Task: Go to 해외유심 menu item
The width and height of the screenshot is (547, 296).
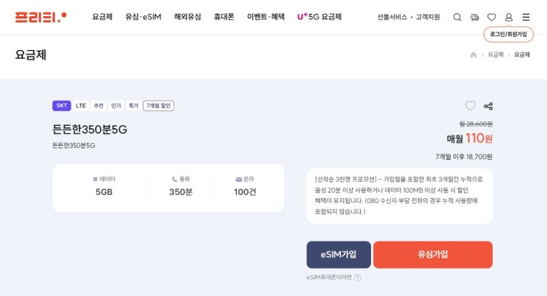Action: pos(188,17)
